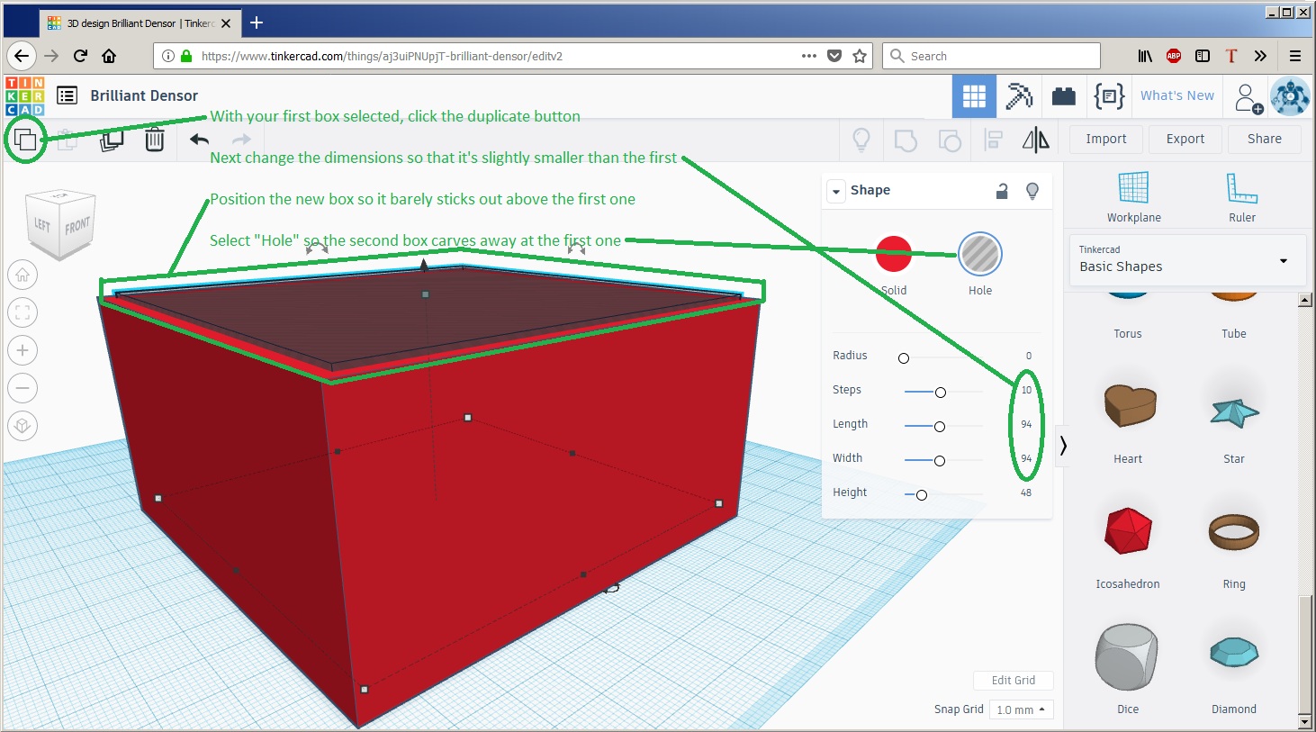Zoom in with the plus button
The height and width of the screenshot is (732, 1316).
click(x=23, y=350)
